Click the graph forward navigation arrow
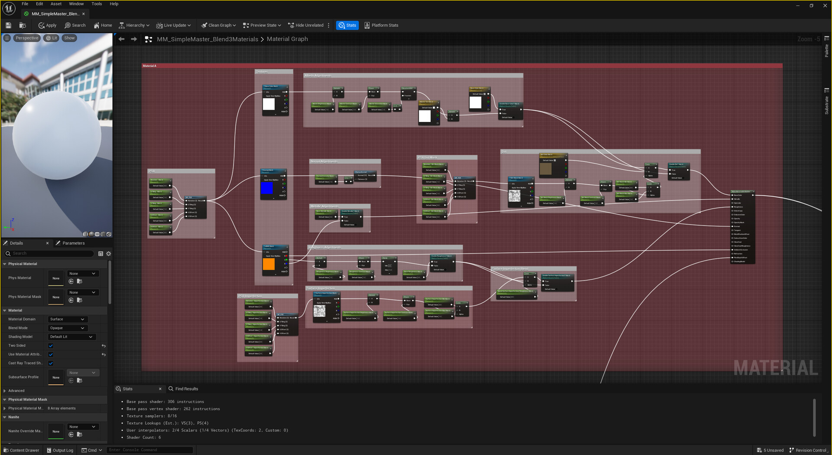Viewport: 832px width, 455px height. pyautogui.click(x=134, y=39)
